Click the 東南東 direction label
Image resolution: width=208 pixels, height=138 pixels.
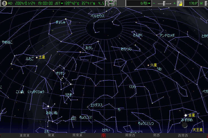(x=25, y=135)
